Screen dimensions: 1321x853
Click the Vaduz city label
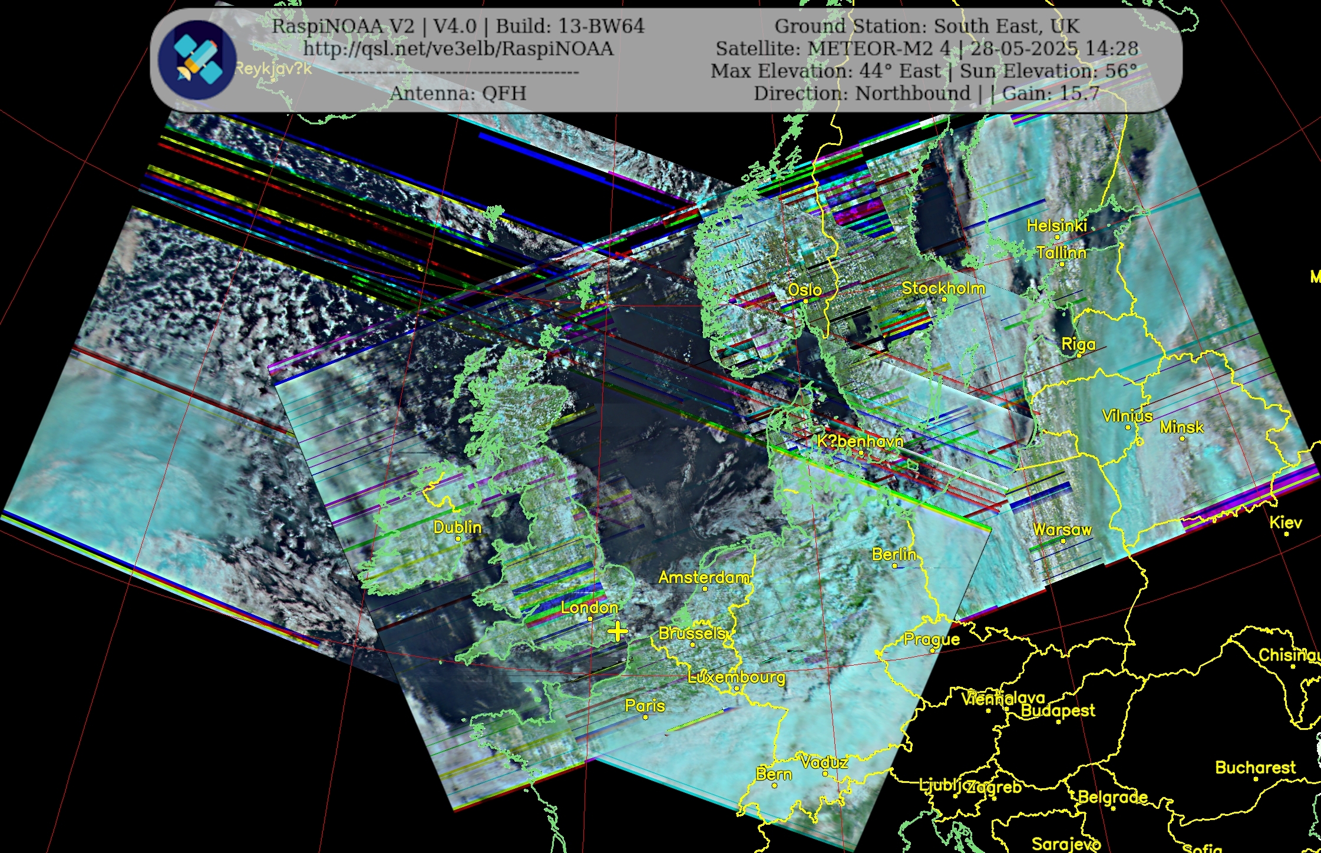[824, 762]
